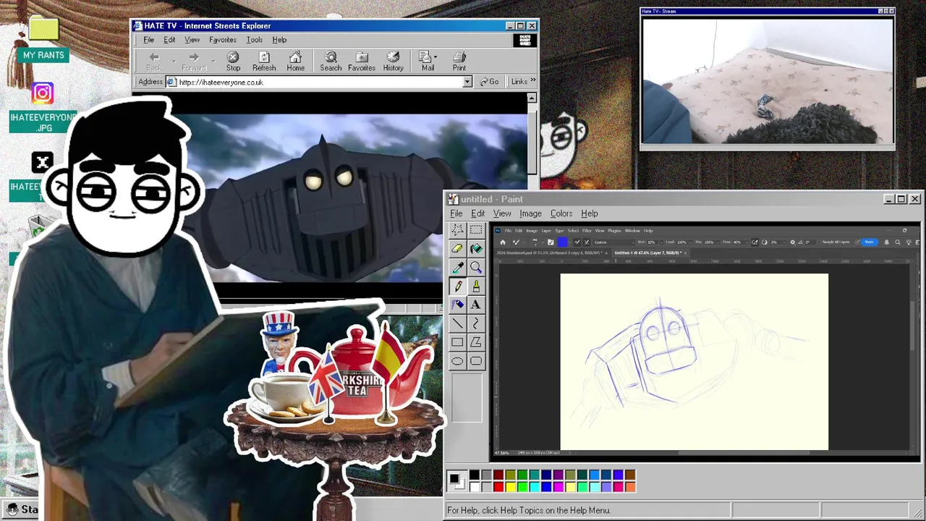
Task: Click the Photoshop Home icon inside Paint canvas
Action: [503, 242]
